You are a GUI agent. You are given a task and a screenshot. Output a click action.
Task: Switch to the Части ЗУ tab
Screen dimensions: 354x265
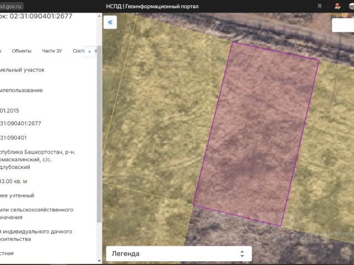(x=52, y=51)
